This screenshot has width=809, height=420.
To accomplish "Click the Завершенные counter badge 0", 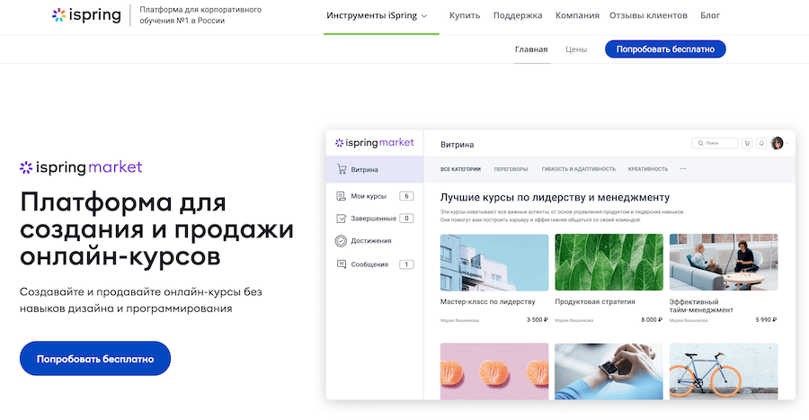I will click(406, 219).
